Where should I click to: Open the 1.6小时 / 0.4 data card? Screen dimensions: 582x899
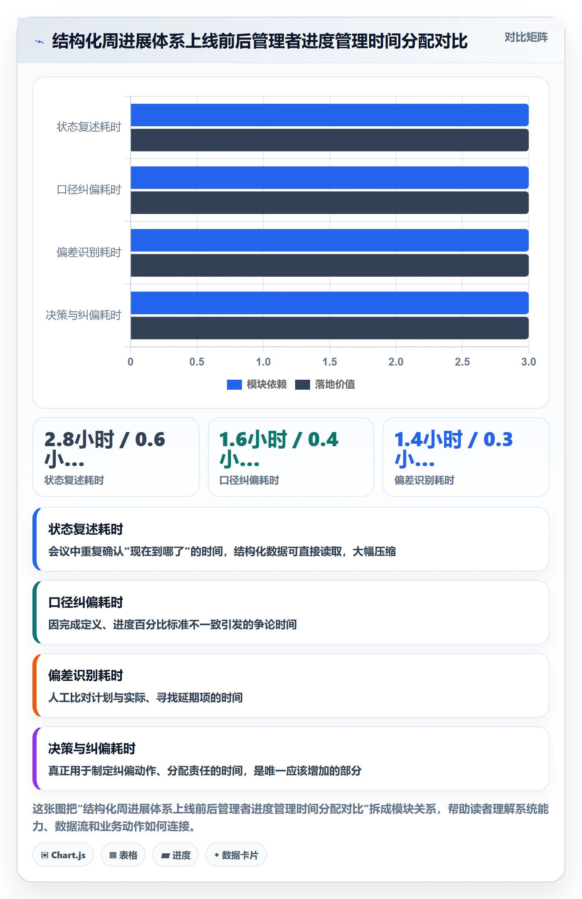click(291, 457)
